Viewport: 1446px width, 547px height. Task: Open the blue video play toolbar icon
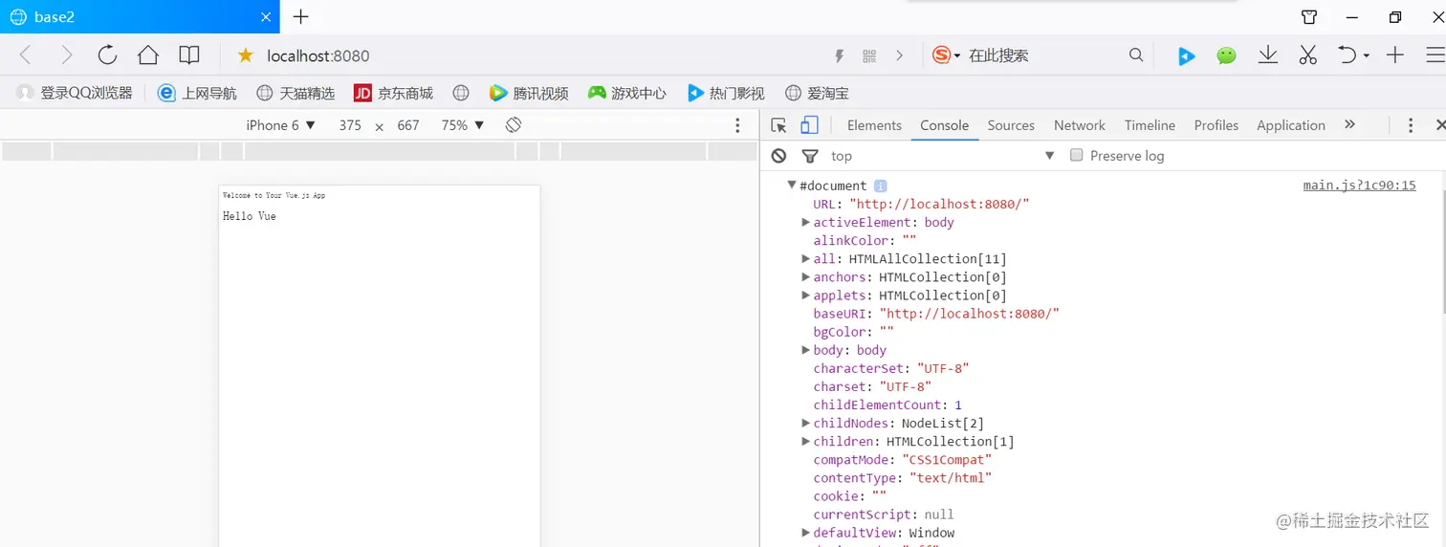click(x=1186, y=56)
